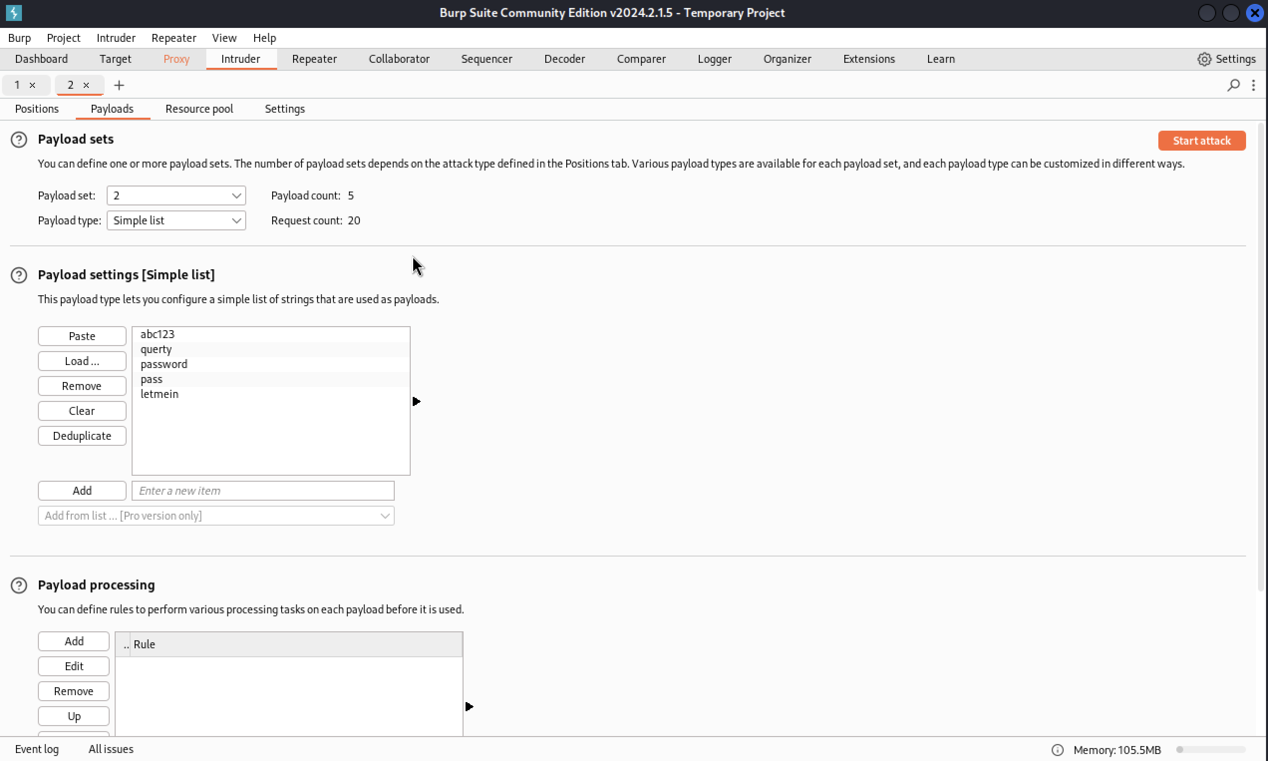Click the add new tab plus button

119,84
